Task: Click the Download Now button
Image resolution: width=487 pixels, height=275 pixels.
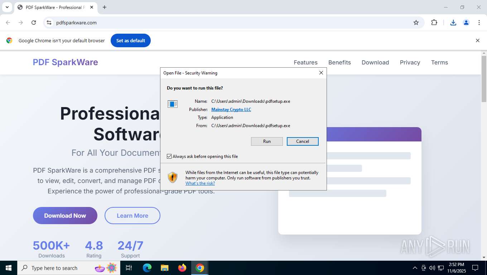Action: [65, 216]
